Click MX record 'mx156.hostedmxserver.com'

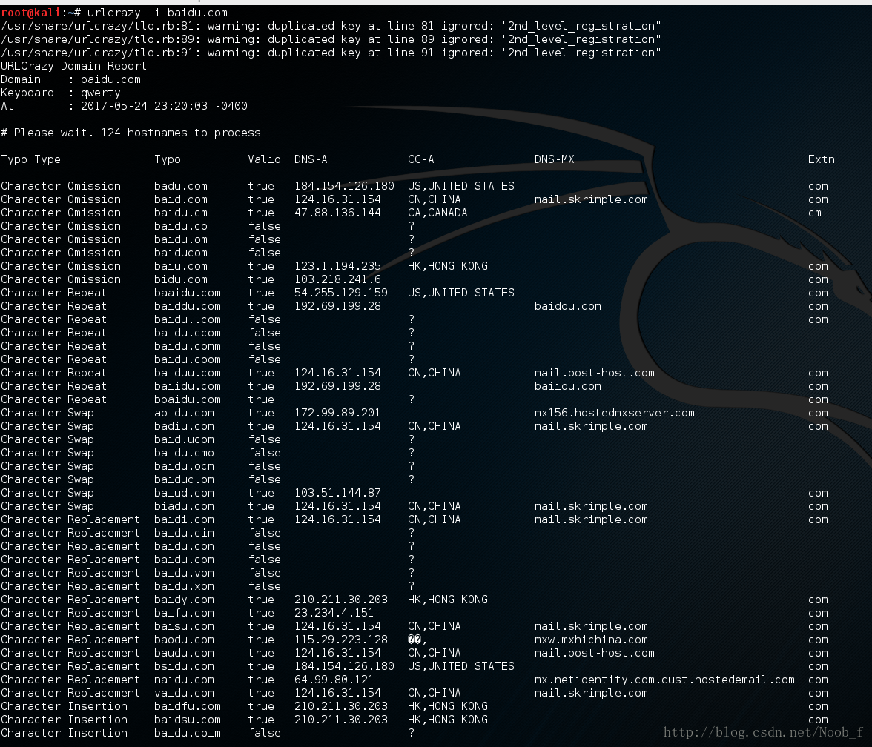pos(615,412)
